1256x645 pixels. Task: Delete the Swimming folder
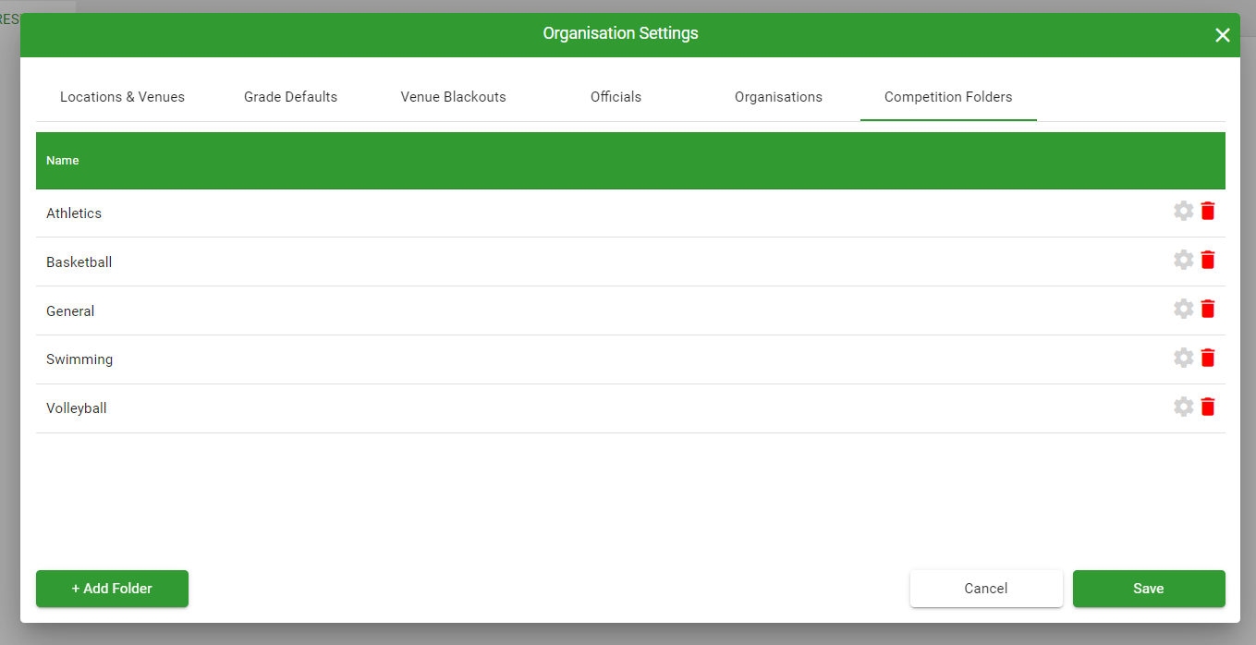pyautogui.click(x=1208, y=358)
